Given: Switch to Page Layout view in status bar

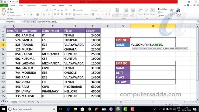Looking at the screenshot, I should point(169,105).
